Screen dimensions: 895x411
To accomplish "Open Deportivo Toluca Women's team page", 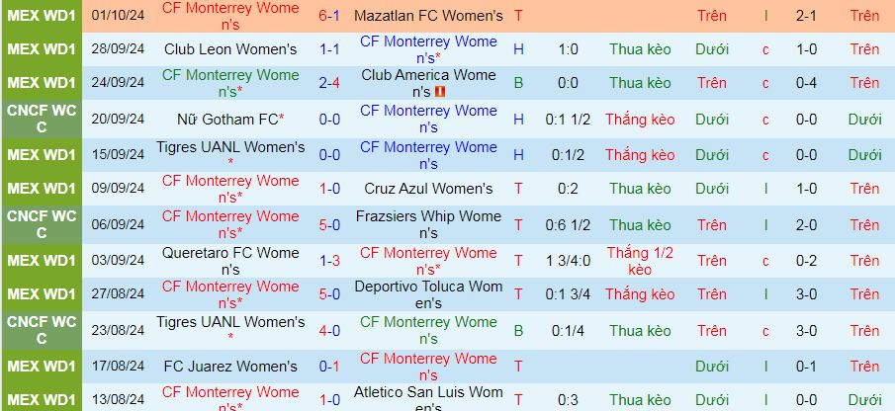I will pyautogui.click(x=428, y=294).
